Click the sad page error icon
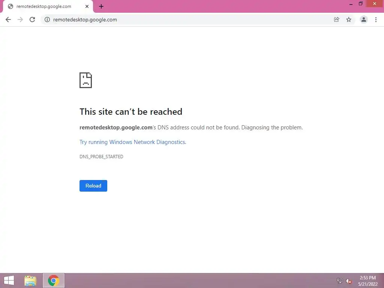 (x=86, y=80)
